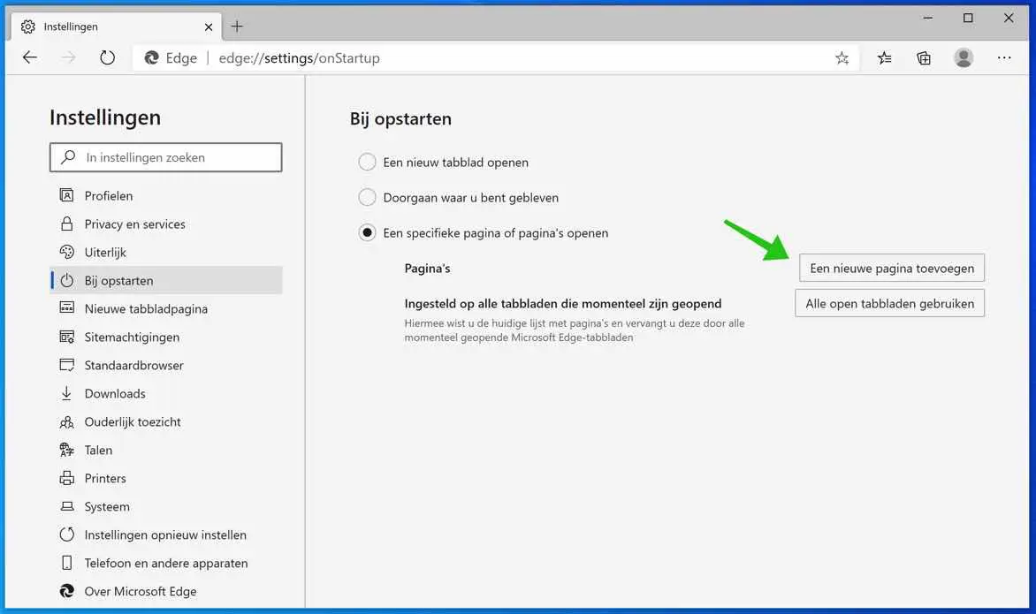Minimize the Edge window
Screen dimensions: 1036x614
(927, 18)
